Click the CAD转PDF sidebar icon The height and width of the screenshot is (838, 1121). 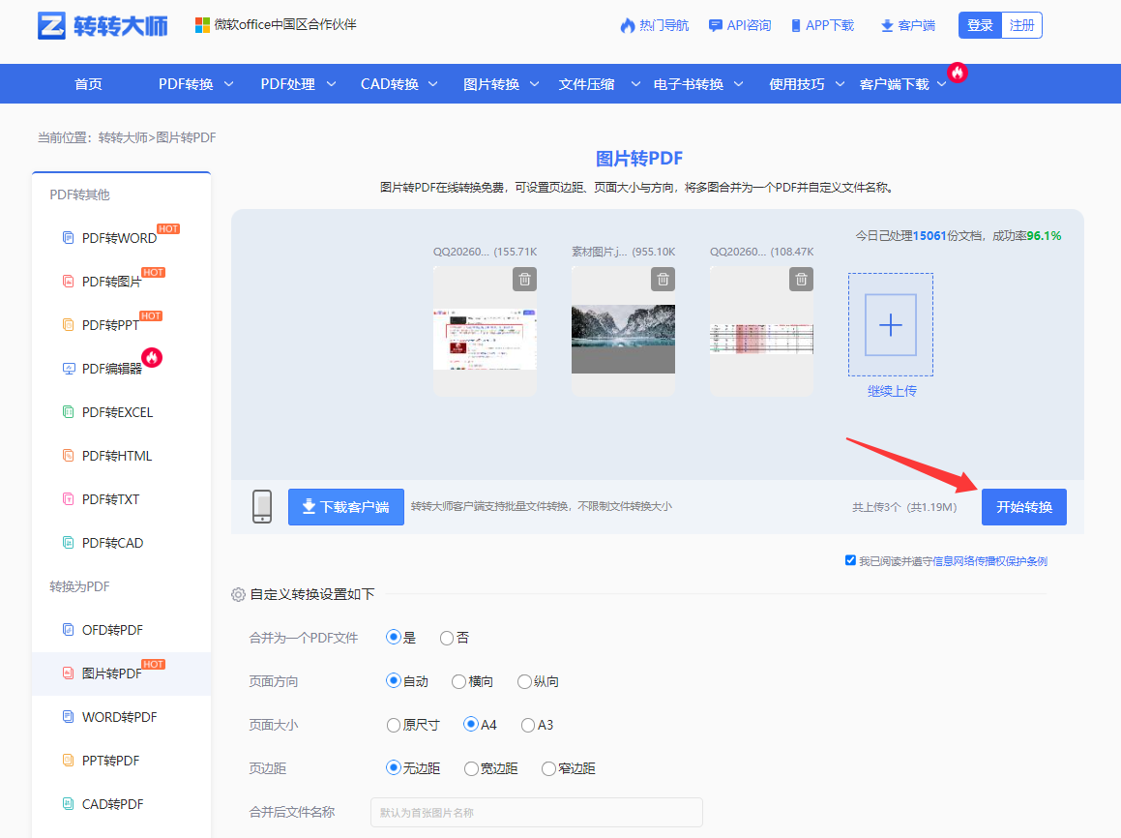68,804
